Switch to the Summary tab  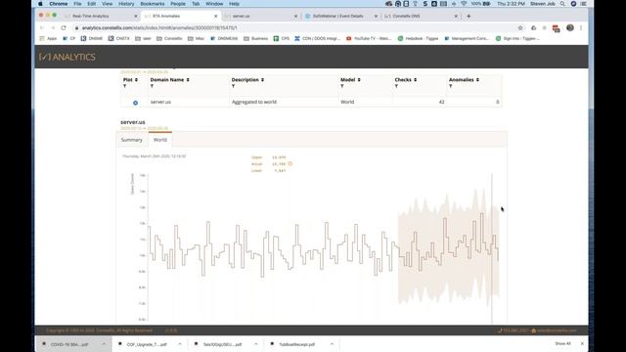click(x=132, y=140)
